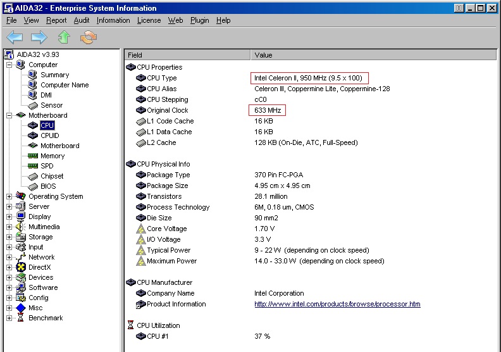Select the CPU tree item
The height and width of the screenshot is (352, 501).
click(47, 125)
